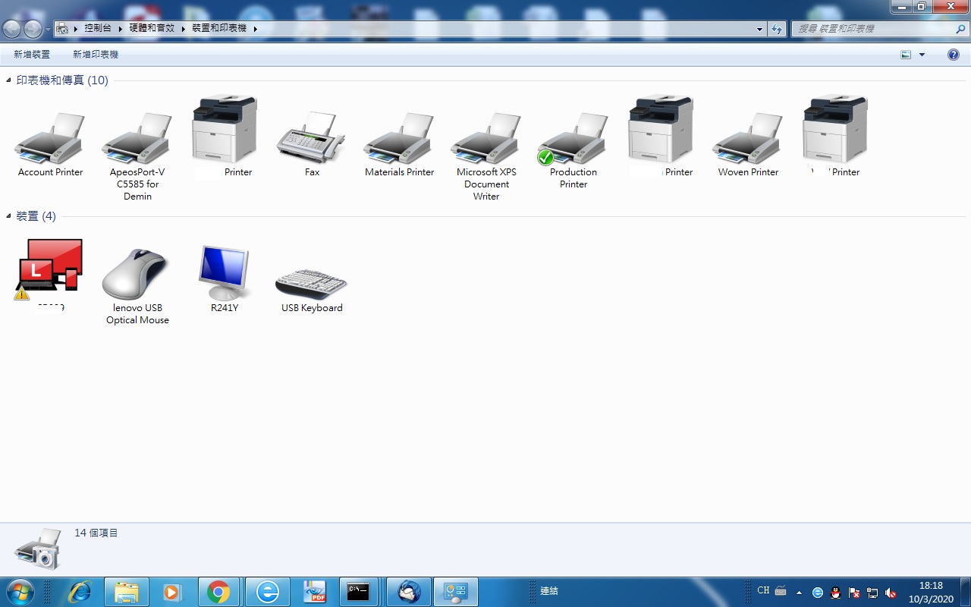Go to 硬體和音效 in the breadcrumb
This screenshot has height=607, width=971.
(x=152, y=29)
